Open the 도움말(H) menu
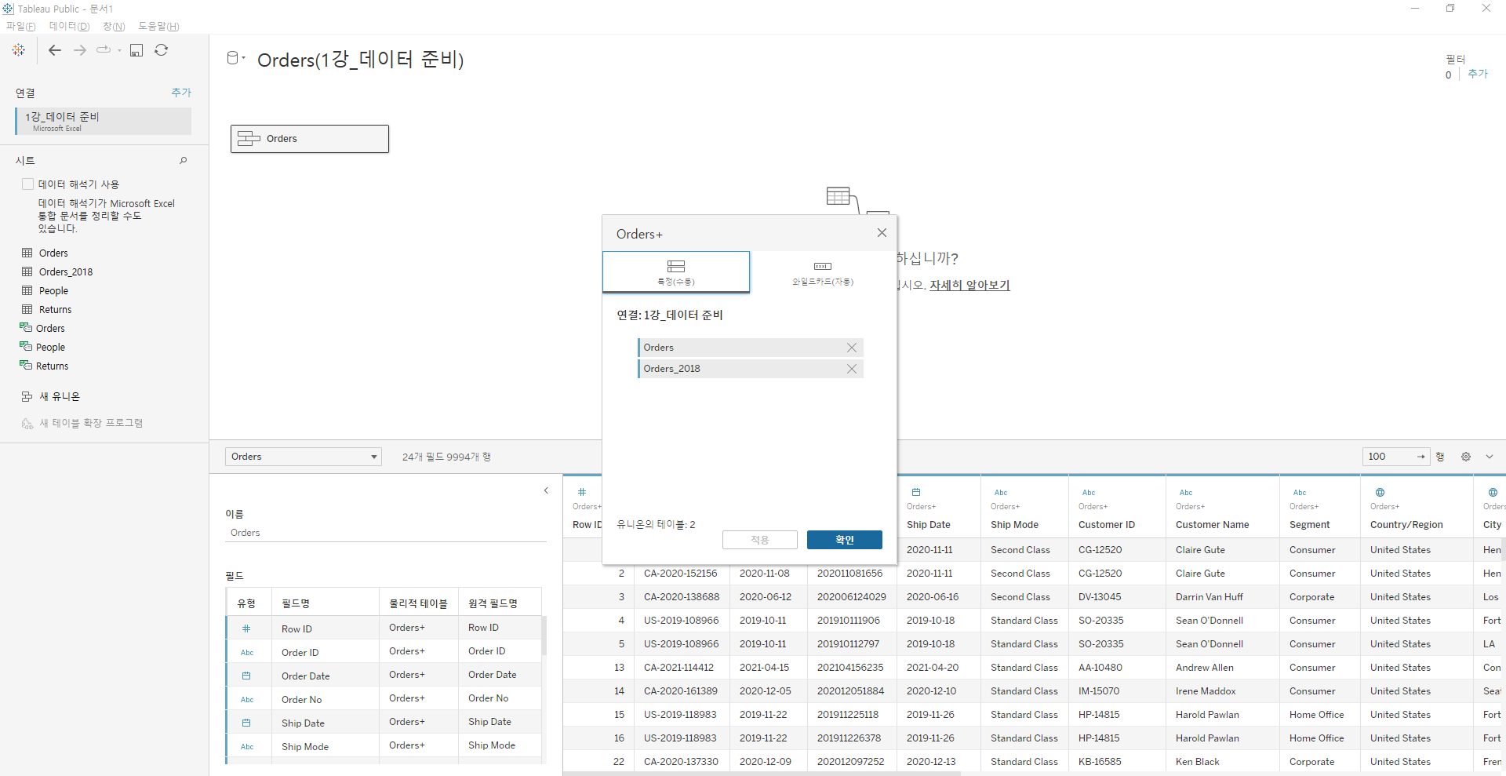 pyautogui.click(x=158, y=26)
